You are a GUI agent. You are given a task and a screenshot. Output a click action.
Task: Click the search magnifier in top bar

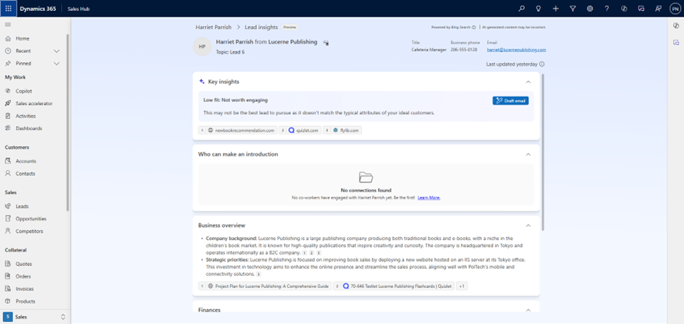coord(521,8)
